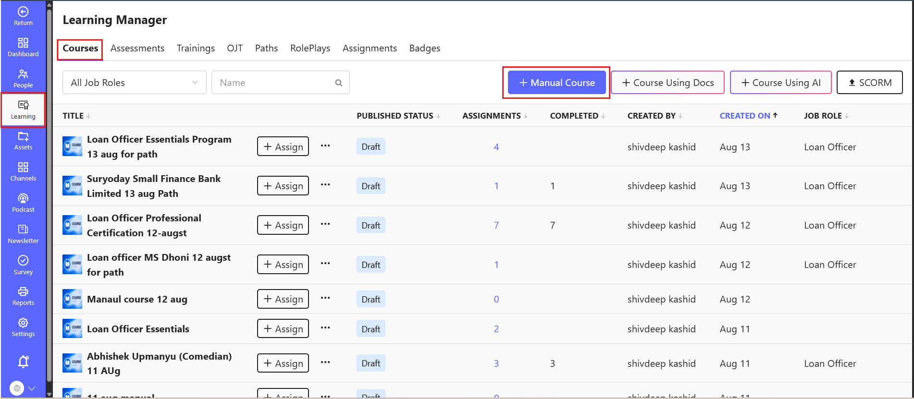The height and width of the screenshot is (399, 914).
Task: Open the Podcast sidebar icon
Action: (x=23, y=203)
